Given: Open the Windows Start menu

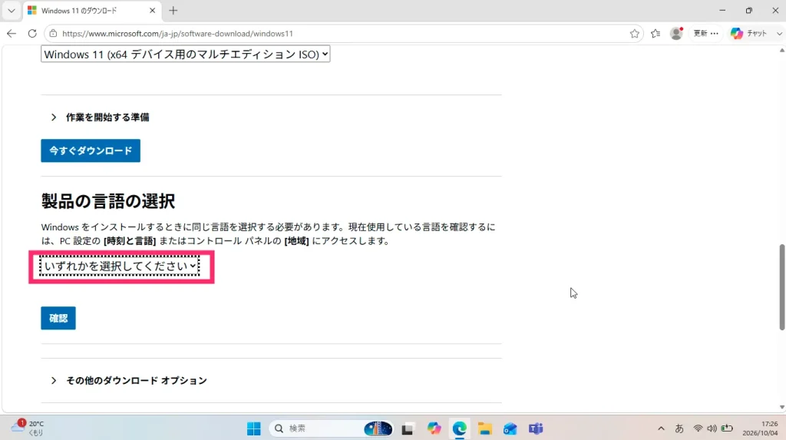Looking at the screenshot, I should tap(253, 428).
